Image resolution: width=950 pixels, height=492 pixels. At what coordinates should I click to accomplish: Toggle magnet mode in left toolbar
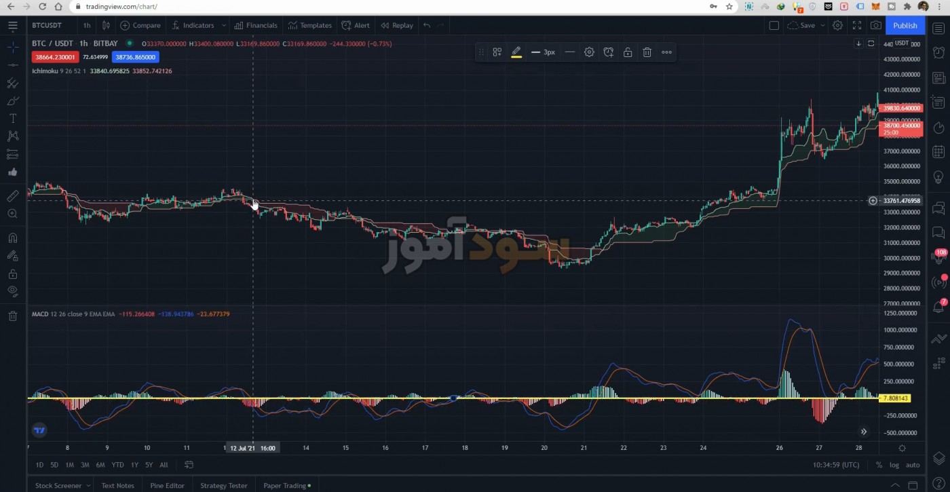[12, 238]
